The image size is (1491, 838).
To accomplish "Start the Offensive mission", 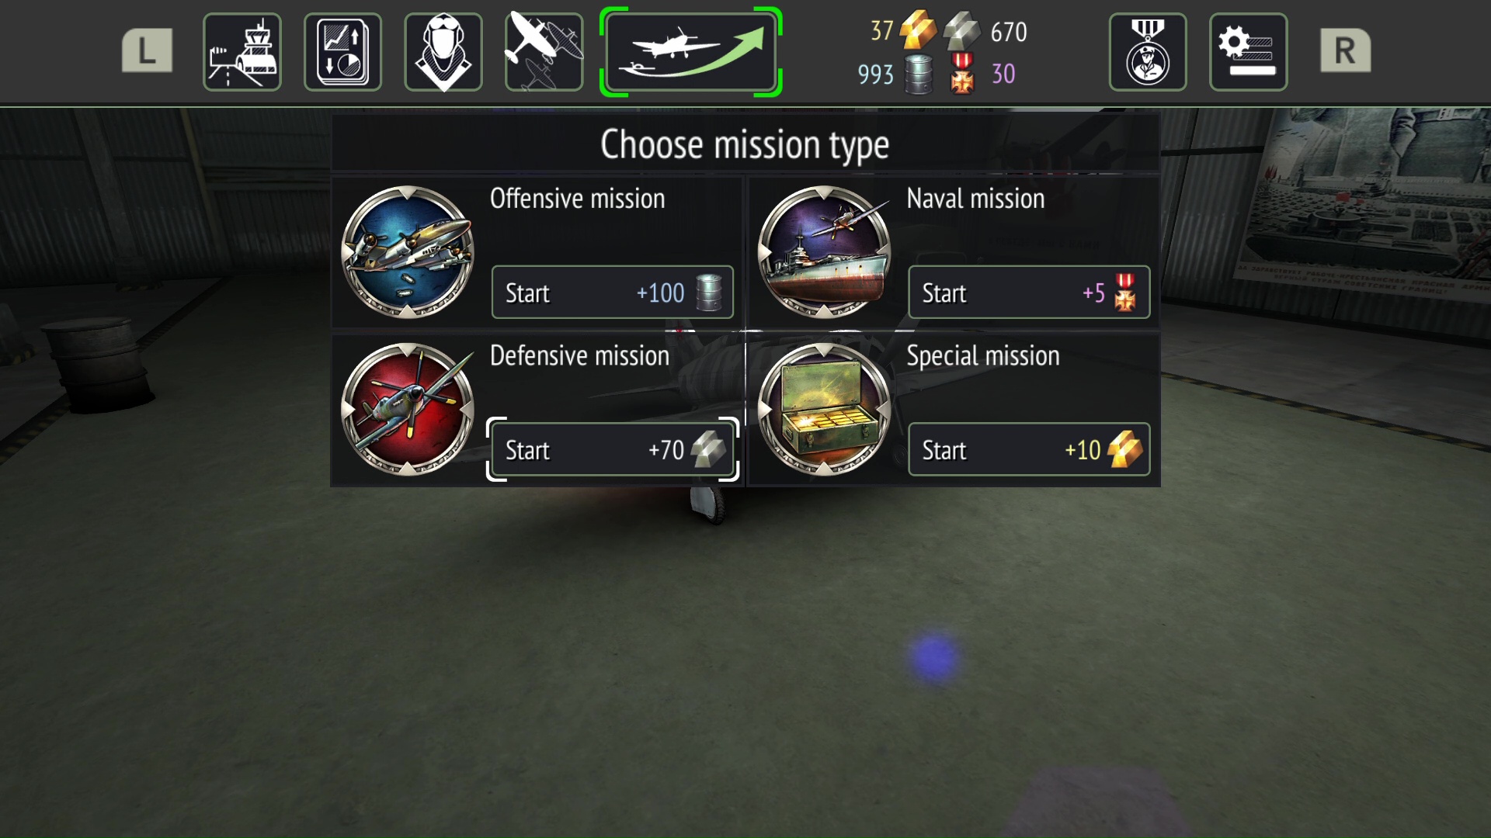I will [x=612, y=293].
